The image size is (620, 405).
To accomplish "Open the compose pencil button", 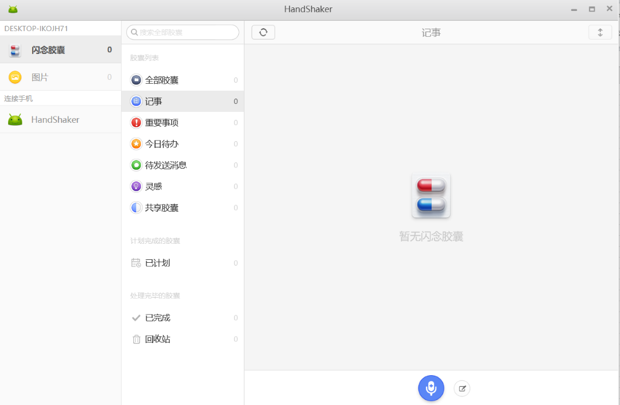I will pyautogui.click(x=462, y=388).
